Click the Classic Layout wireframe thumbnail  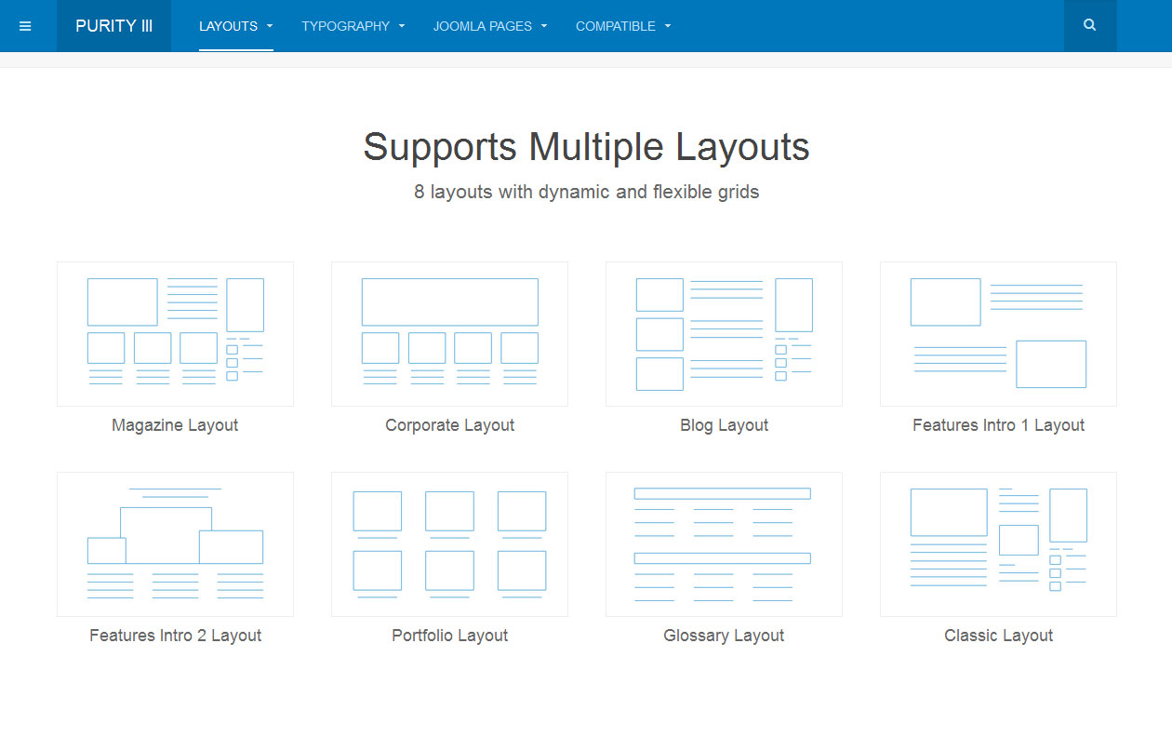click(x=998, y=543)
